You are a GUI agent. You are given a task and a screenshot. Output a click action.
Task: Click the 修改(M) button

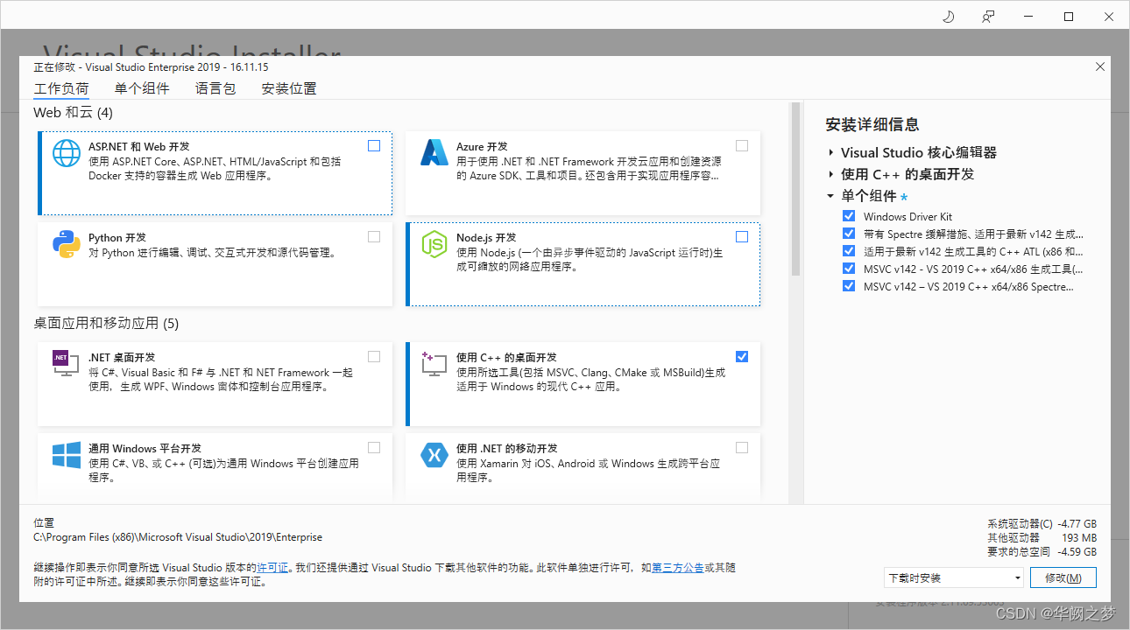(x=1063, y=578)
